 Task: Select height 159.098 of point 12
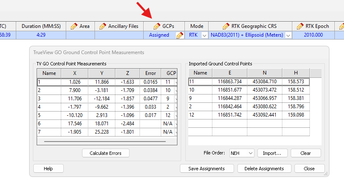coord(296,115)
